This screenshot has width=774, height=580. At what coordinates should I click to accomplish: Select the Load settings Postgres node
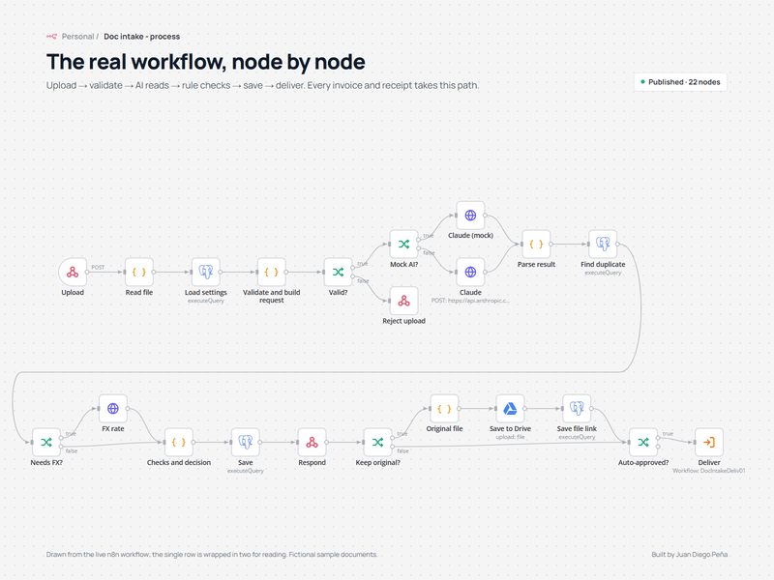206,273
